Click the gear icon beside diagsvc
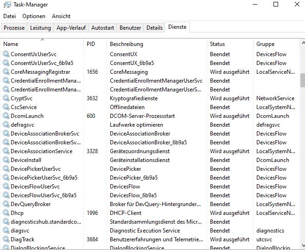305x252 pixels. tap(6, 230)
